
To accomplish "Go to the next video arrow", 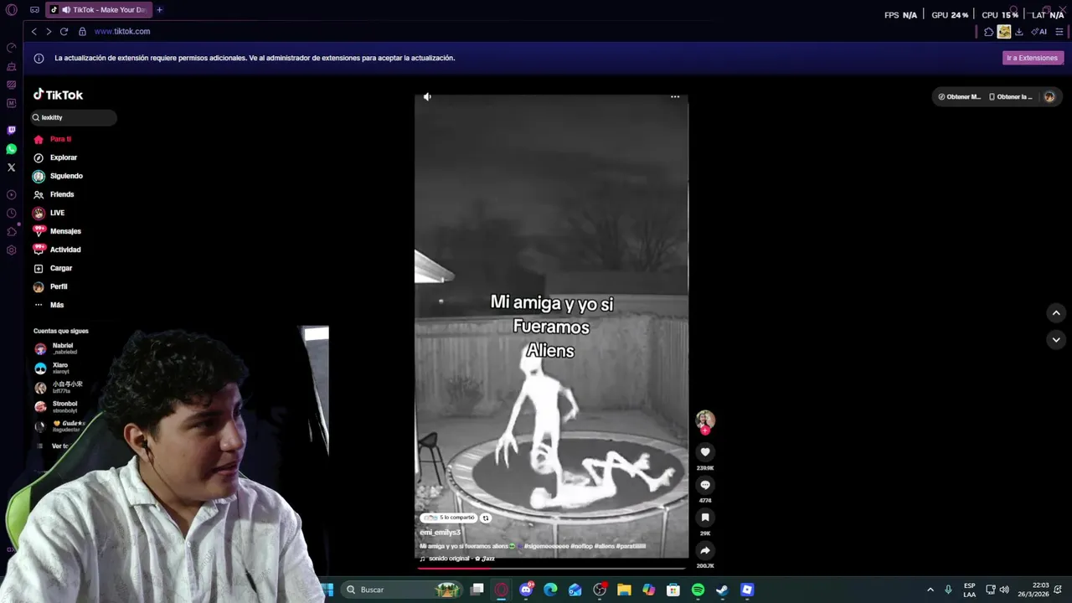I will (x=1056, y=340).
